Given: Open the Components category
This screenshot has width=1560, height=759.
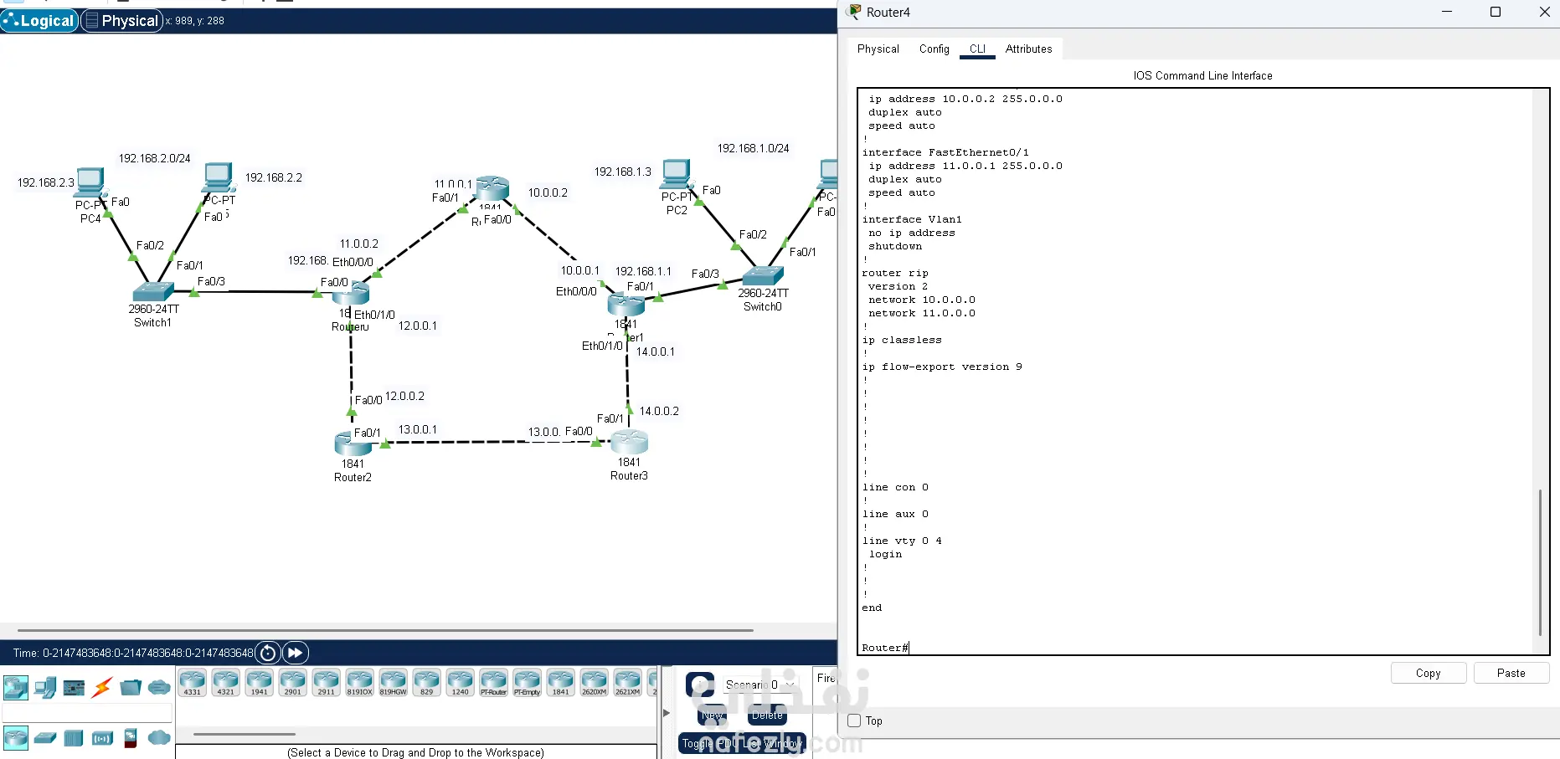Looking at the screenshot, I should (x=74, y=688).
